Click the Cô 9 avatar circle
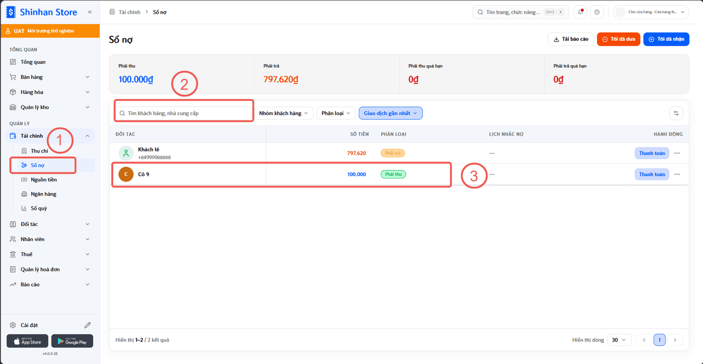703x364 pixels. pyautogui.click(x=126, y=174)
